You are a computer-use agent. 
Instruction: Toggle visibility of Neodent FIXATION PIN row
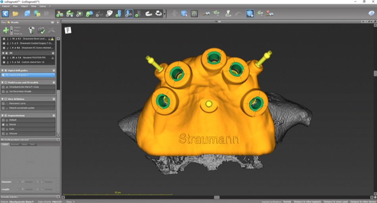pos(4,57)
